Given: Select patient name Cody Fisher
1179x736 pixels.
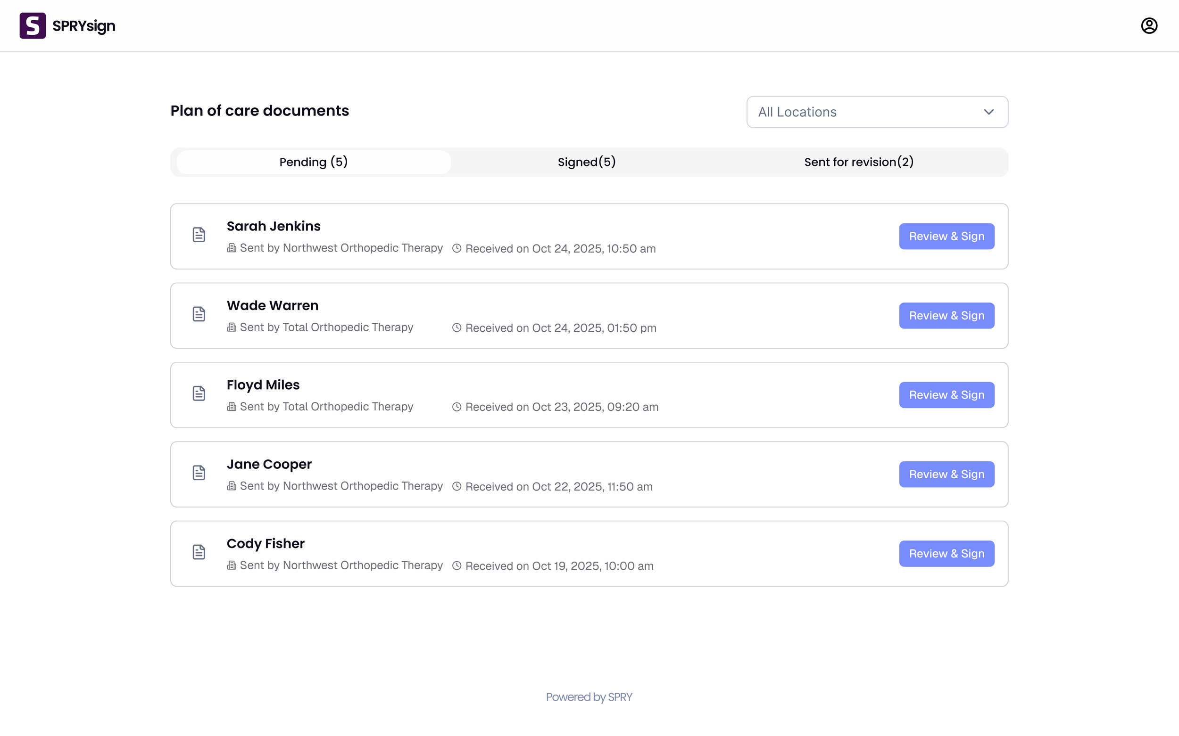Looking at the screenshot, I should 266,544.
